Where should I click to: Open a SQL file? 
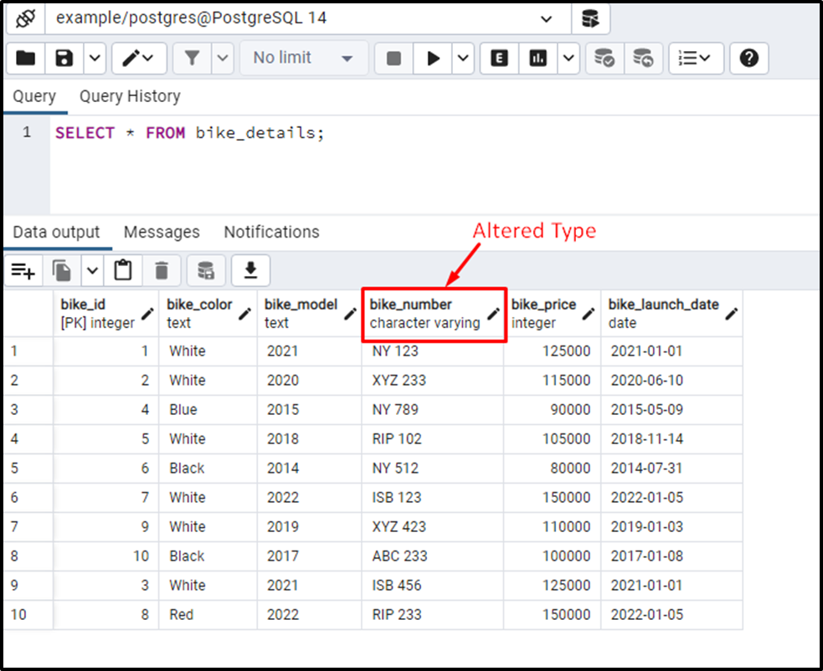tap(25, 58)
